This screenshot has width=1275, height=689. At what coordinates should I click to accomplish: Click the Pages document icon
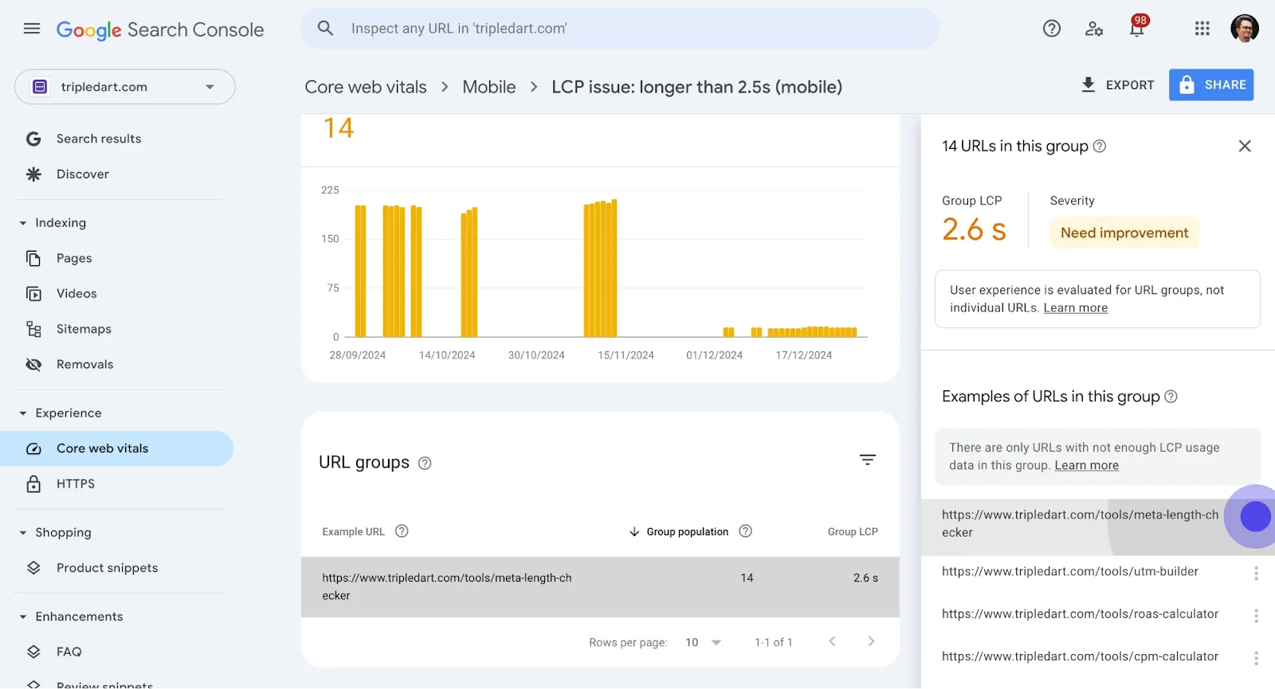[33, 258]
